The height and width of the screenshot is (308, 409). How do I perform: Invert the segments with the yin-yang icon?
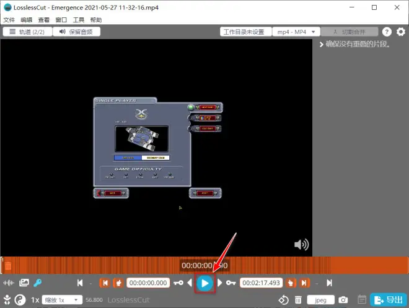(x=20, y=300)
